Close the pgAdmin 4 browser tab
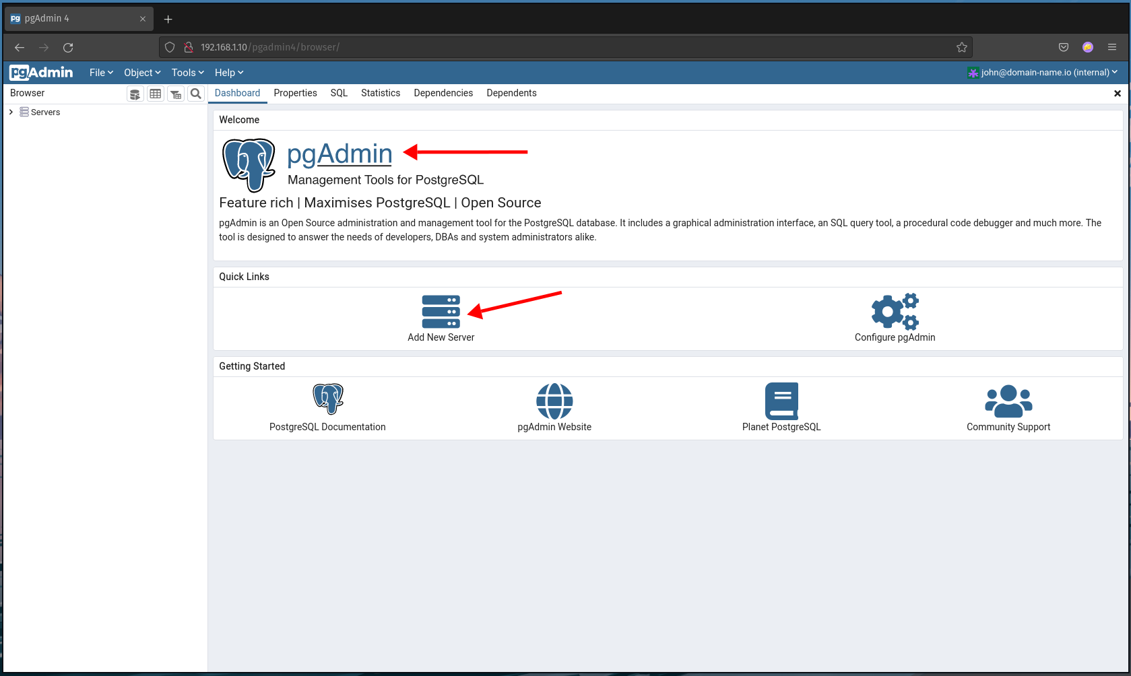 [143, 19]
